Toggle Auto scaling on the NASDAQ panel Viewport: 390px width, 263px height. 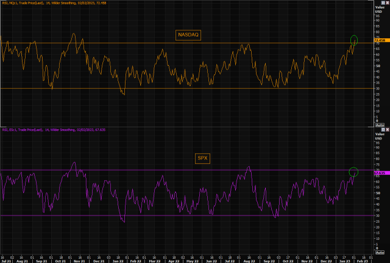click(380, 125)
